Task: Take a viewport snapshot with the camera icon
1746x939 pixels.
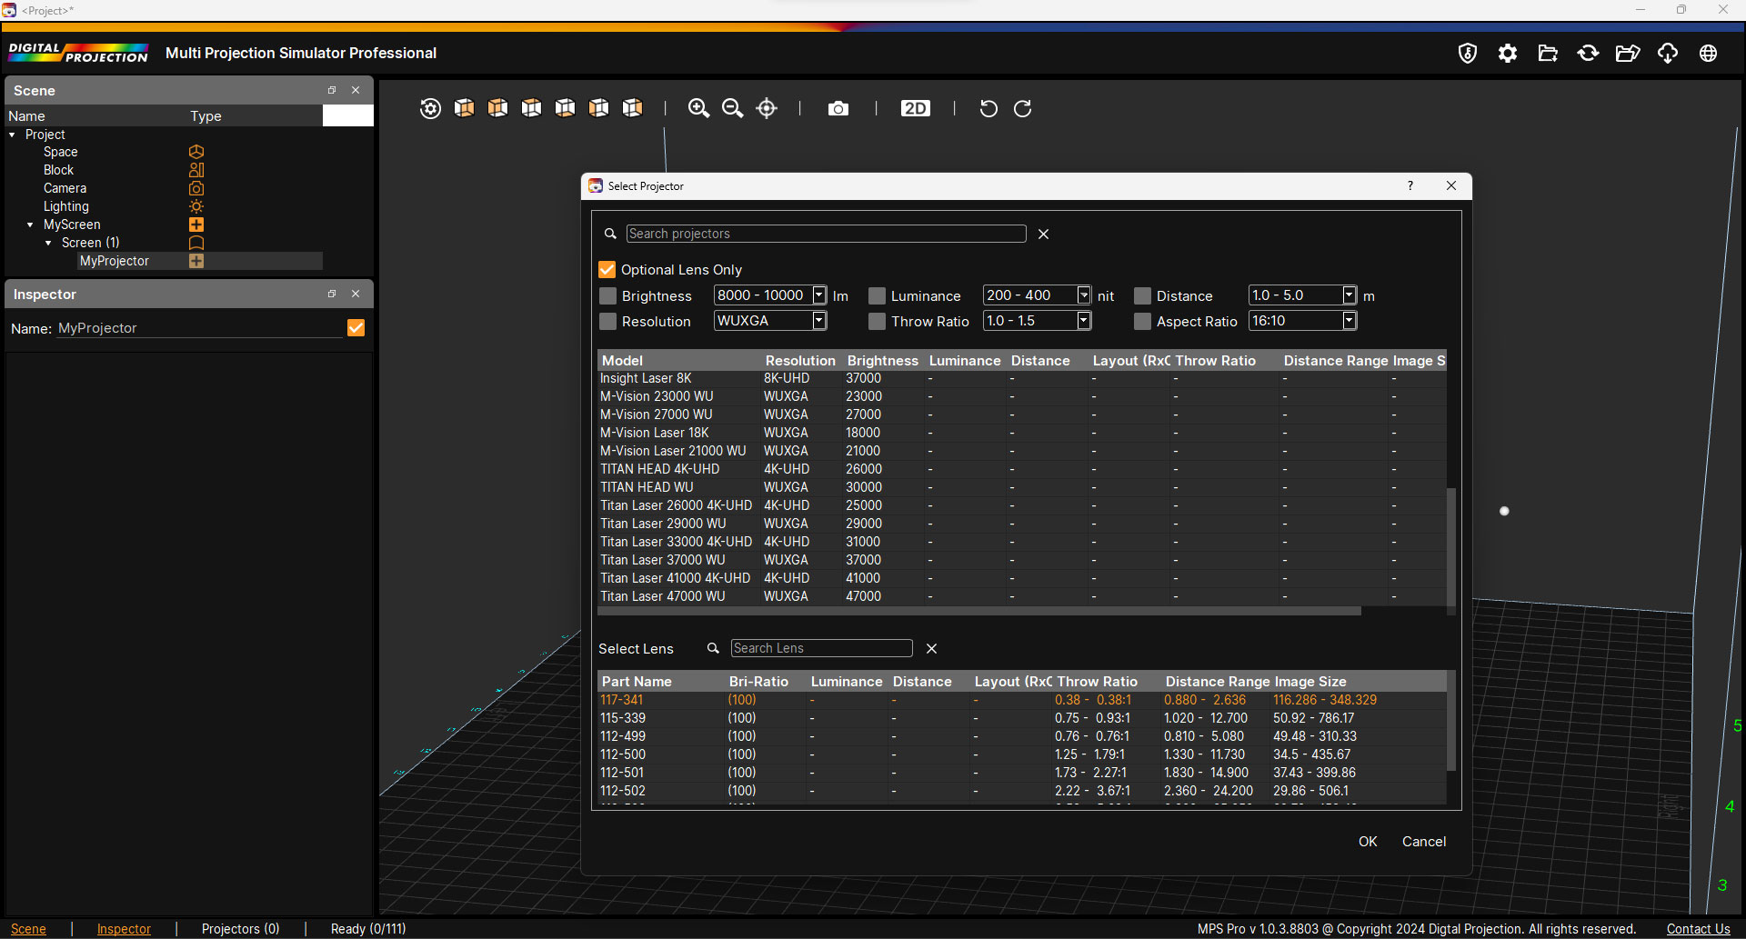Action: point(838,108)
